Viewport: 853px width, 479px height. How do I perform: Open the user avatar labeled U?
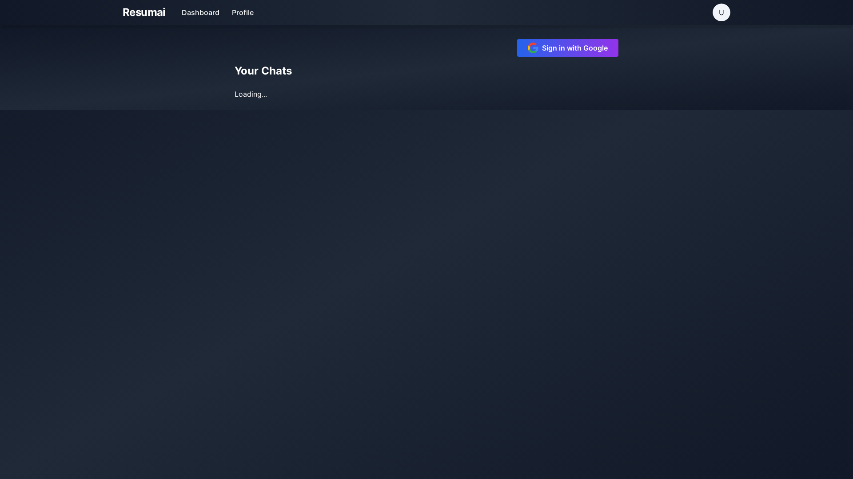(x=721, y=12)
